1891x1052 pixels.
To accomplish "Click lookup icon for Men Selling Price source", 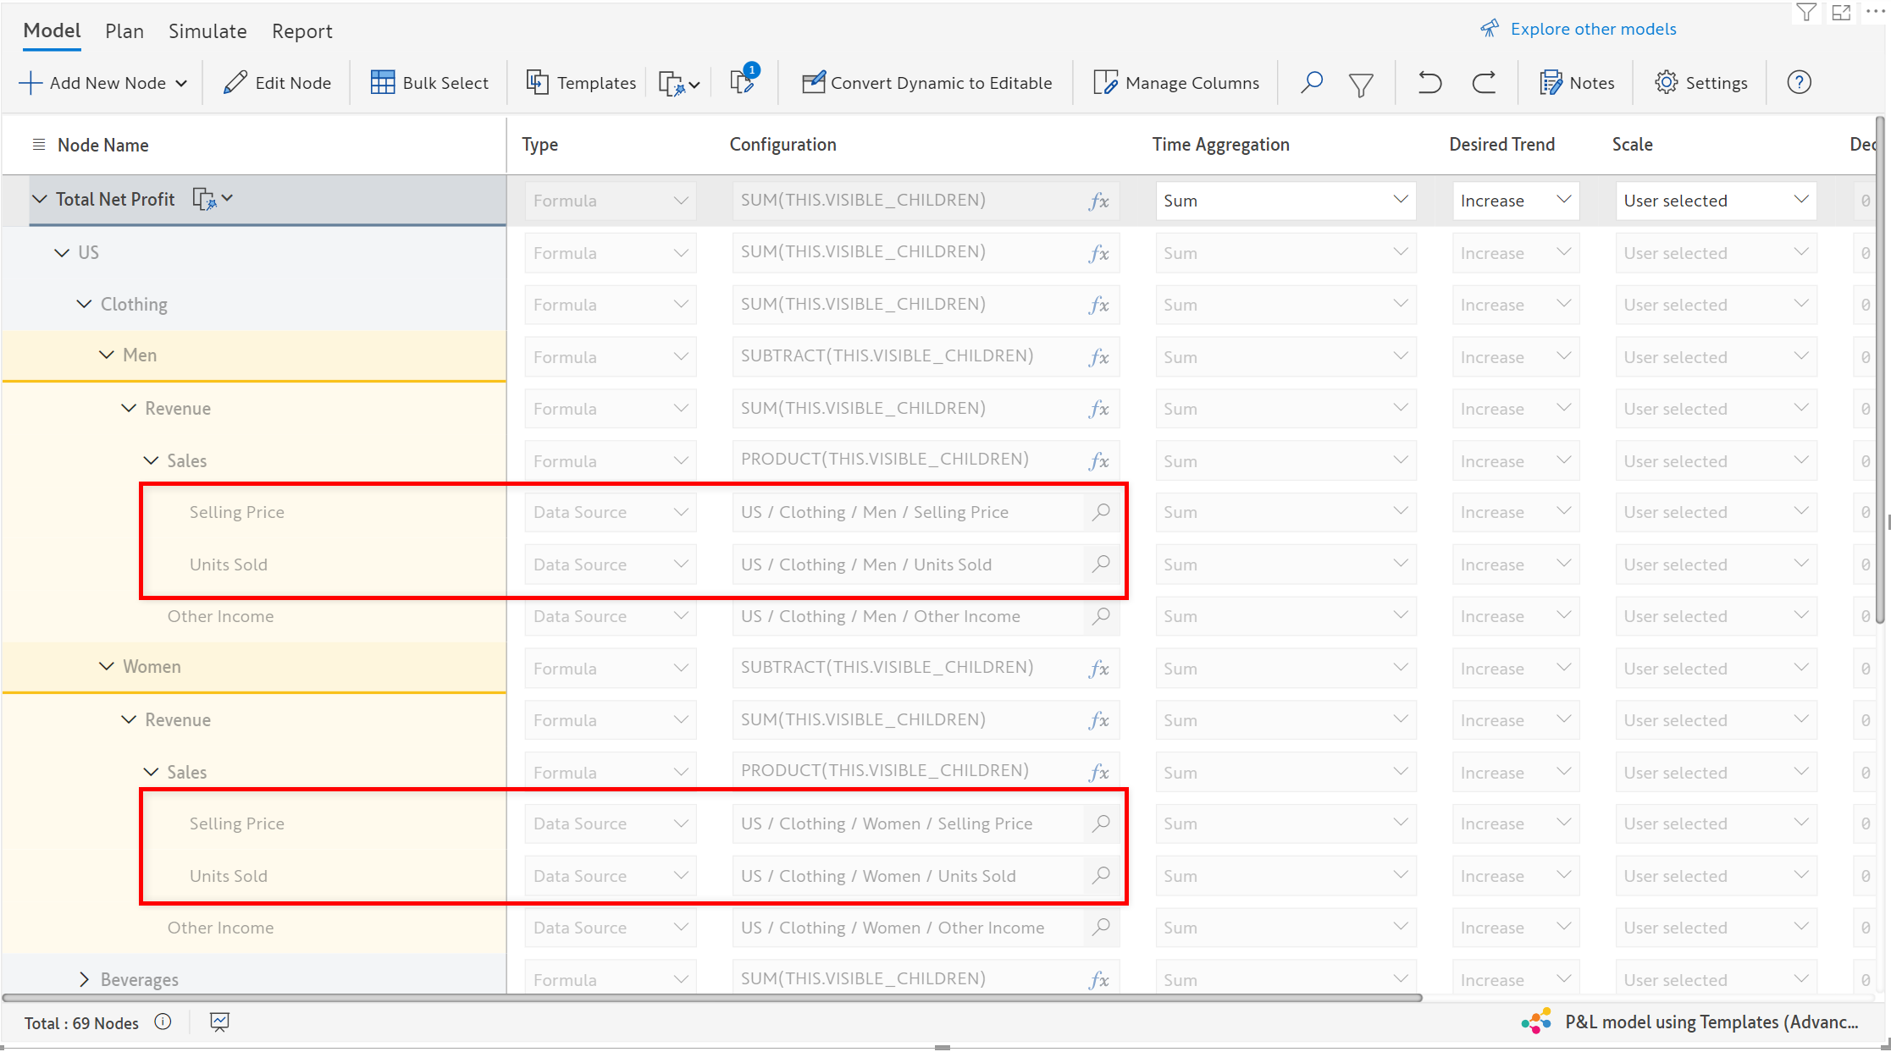I will [1101, 512].
